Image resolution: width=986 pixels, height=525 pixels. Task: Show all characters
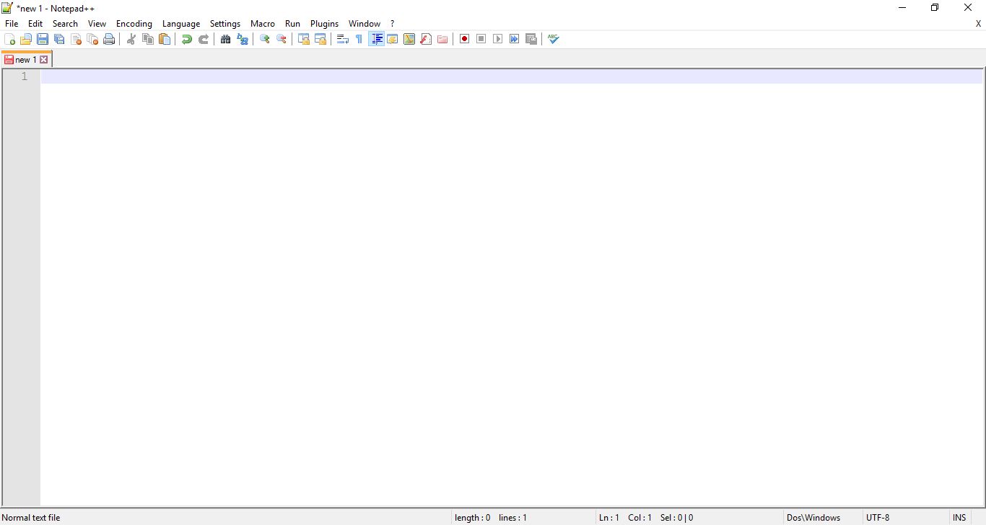click(359, 39)
